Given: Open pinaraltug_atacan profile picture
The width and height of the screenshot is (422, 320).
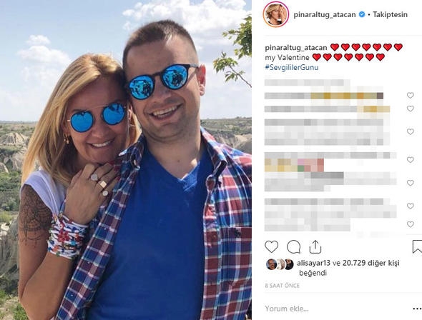Looking at the screenshot, I should coord(276,14).
